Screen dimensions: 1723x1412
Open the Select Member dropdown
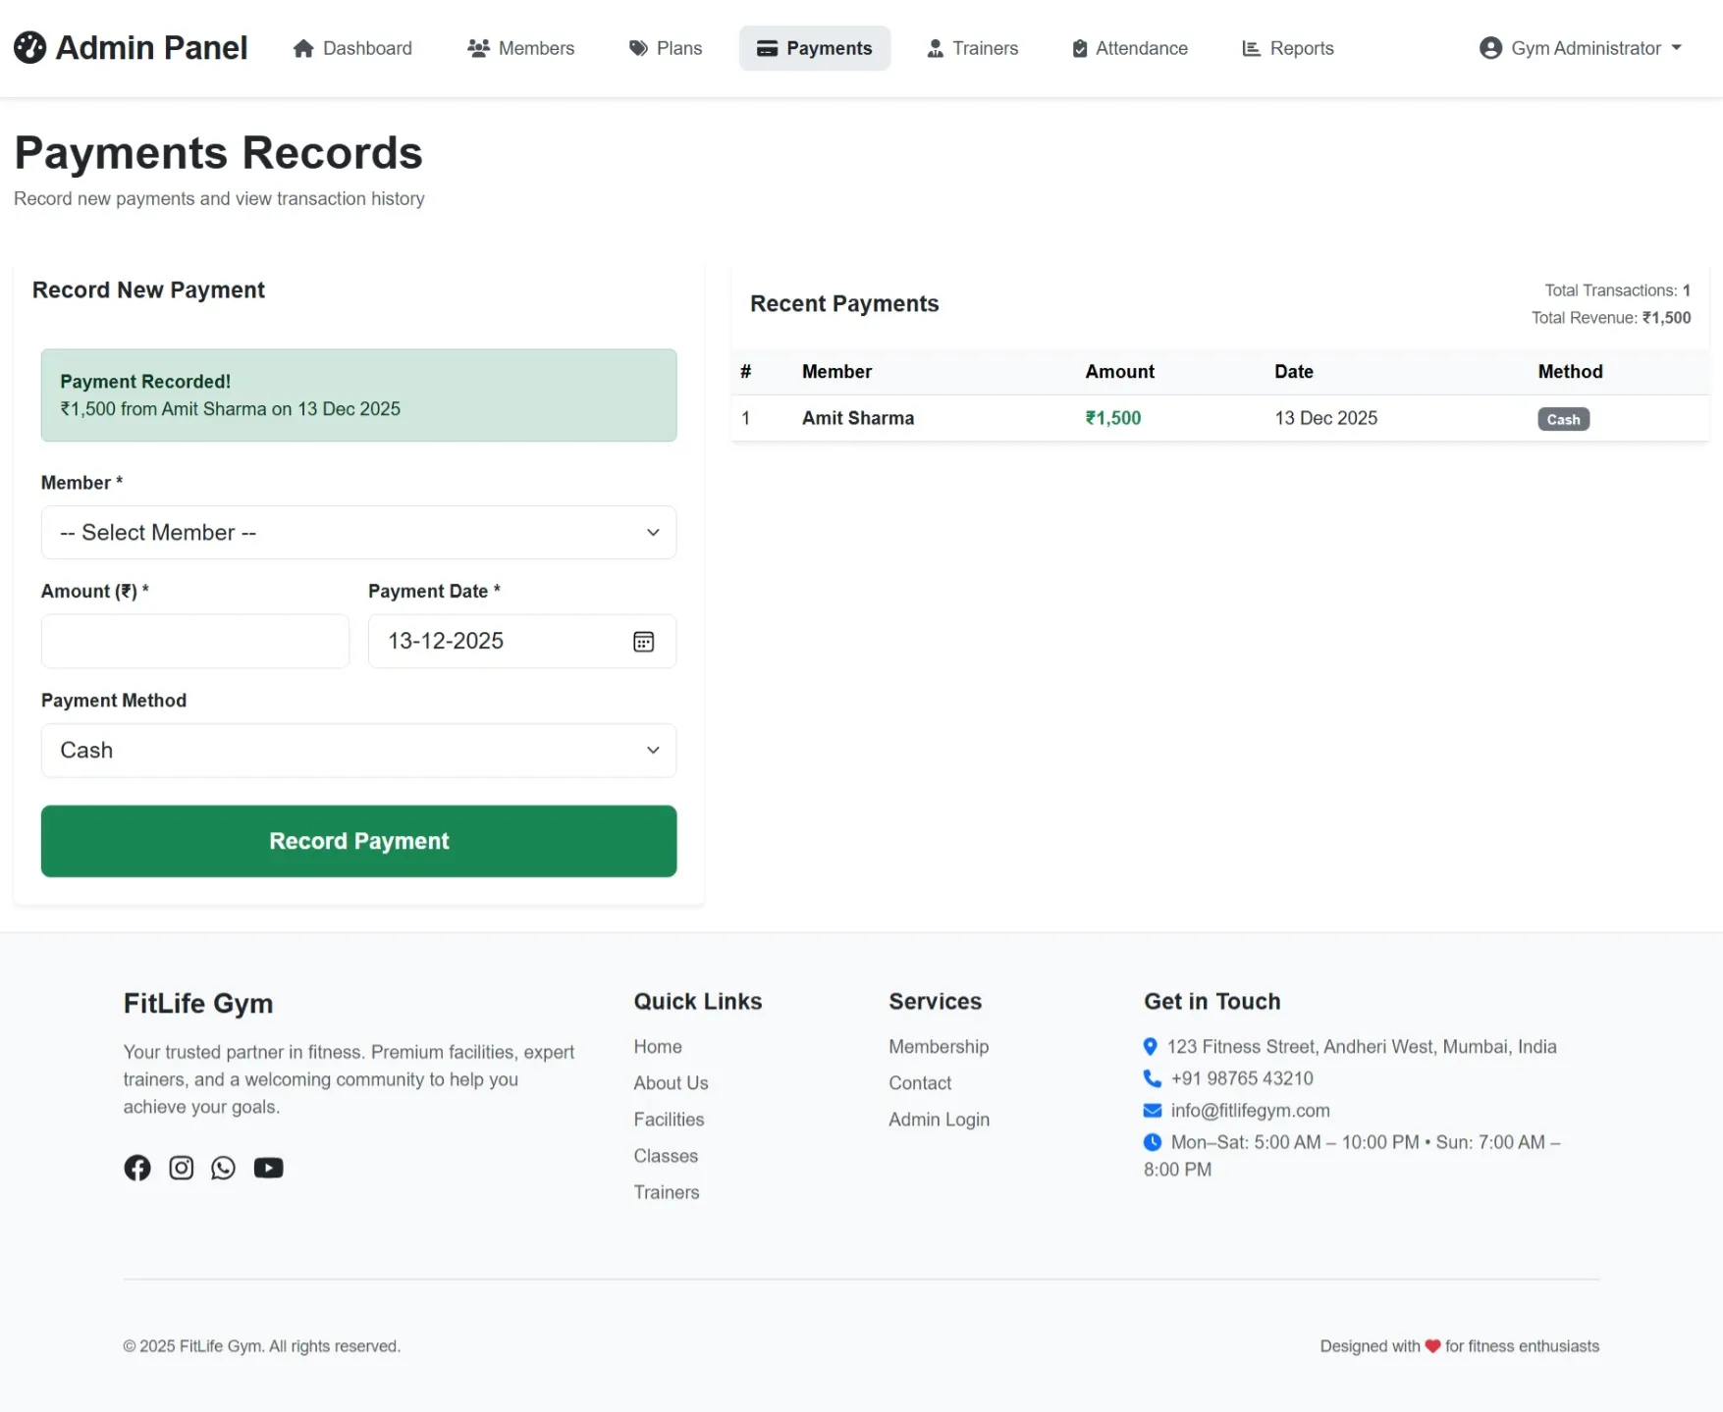[358, 533]
